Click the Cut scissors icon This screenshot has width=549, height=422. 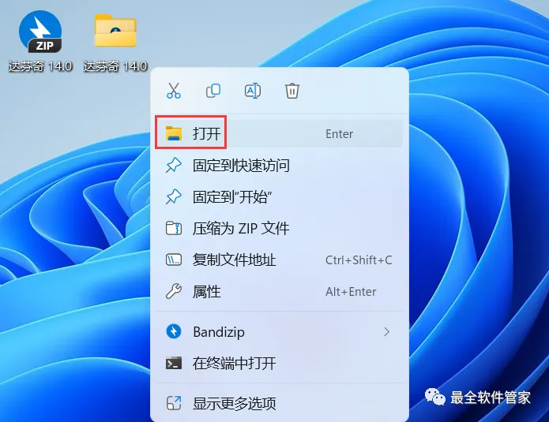(x=174, y=91)
